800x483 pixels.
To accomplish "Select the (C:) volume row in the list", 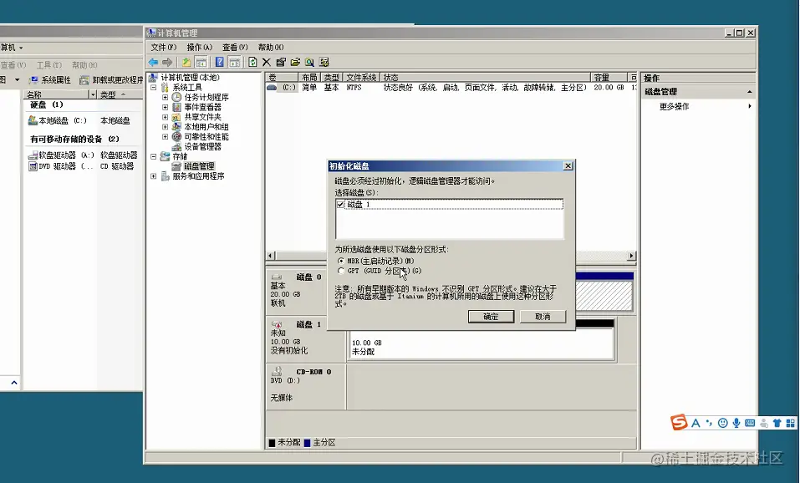I will click(451, 87).
